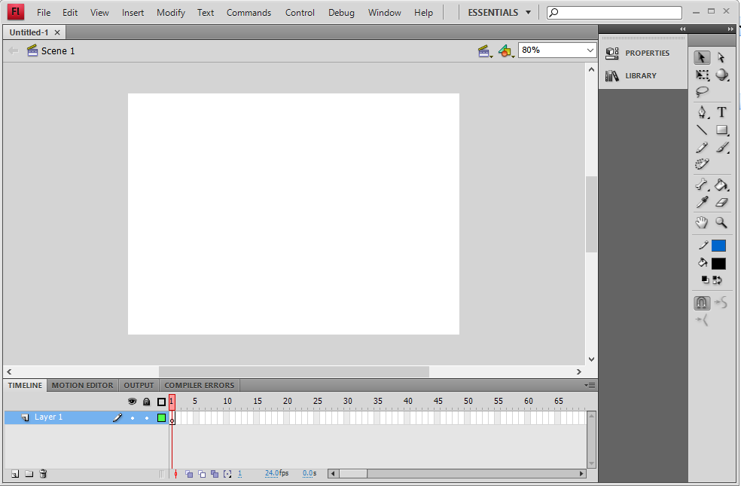741x486 pixels.
Task: Select the Pen tool
Action: pyautogui.click(x=703, y=112)
